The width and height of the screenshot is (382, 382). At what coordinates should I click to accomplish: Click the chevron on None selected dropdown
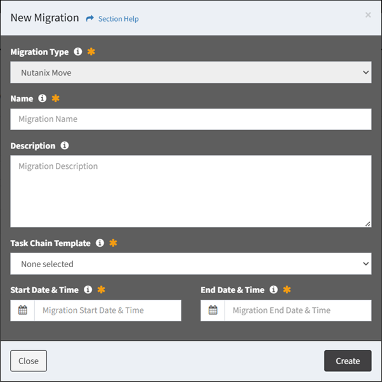(x=366, y=263)
